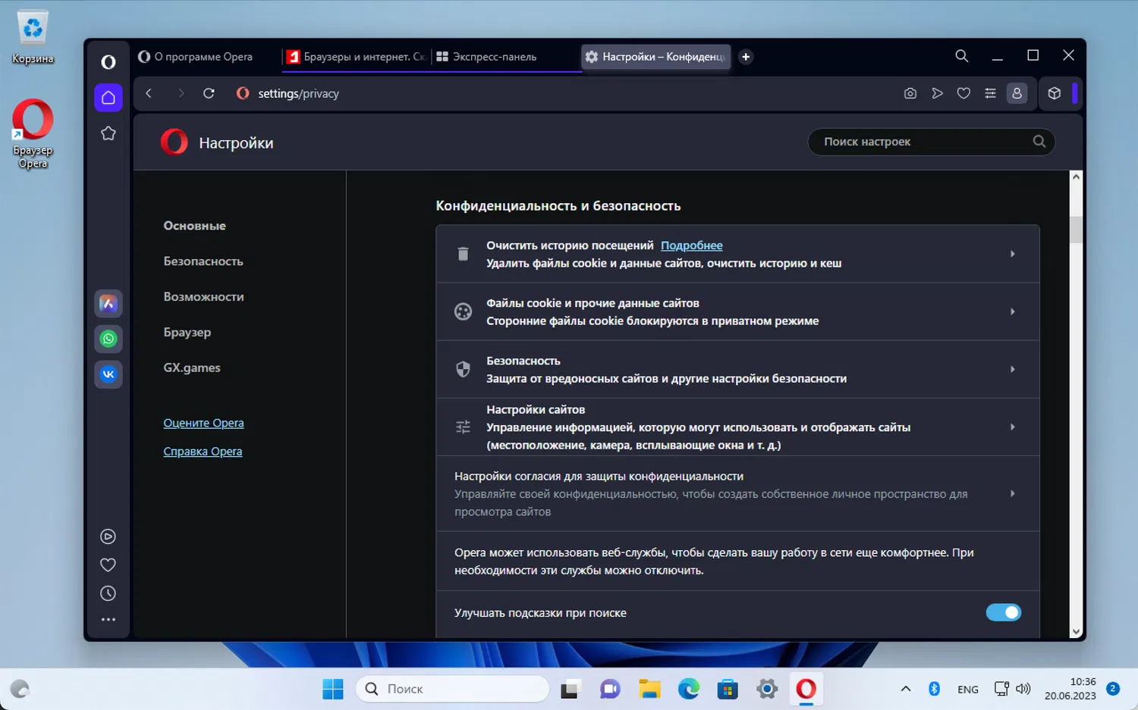Open the clock and date panel
The width and height of the screenshot is (1138, 710).
pyautogui.click(x=1070, y=689)
